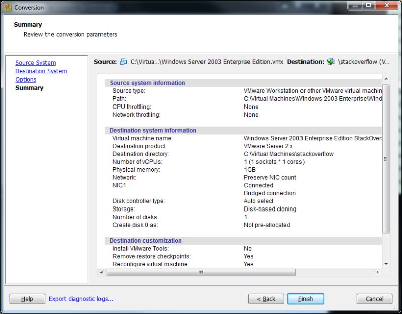The image size is (402, 314).
Task: Go back with the Back button
Action: pyautogui.click(x=266, y=299)
